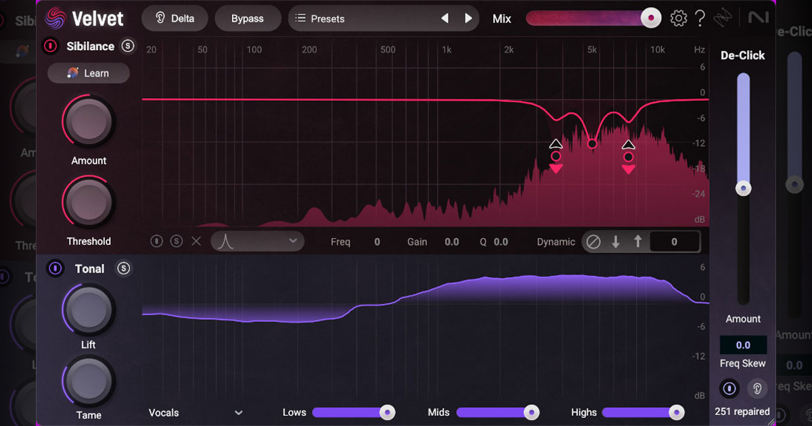Select the right sibilance band node

628,157
